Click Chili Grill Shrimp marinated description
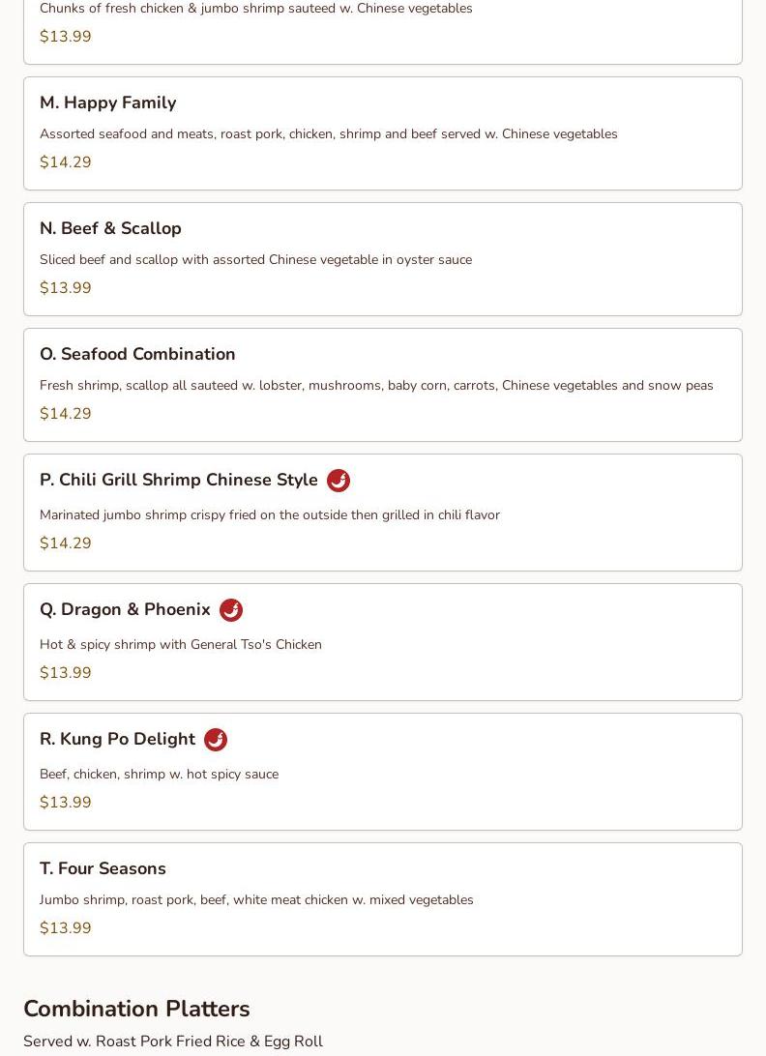766x1056 pixels. [270, 515]
